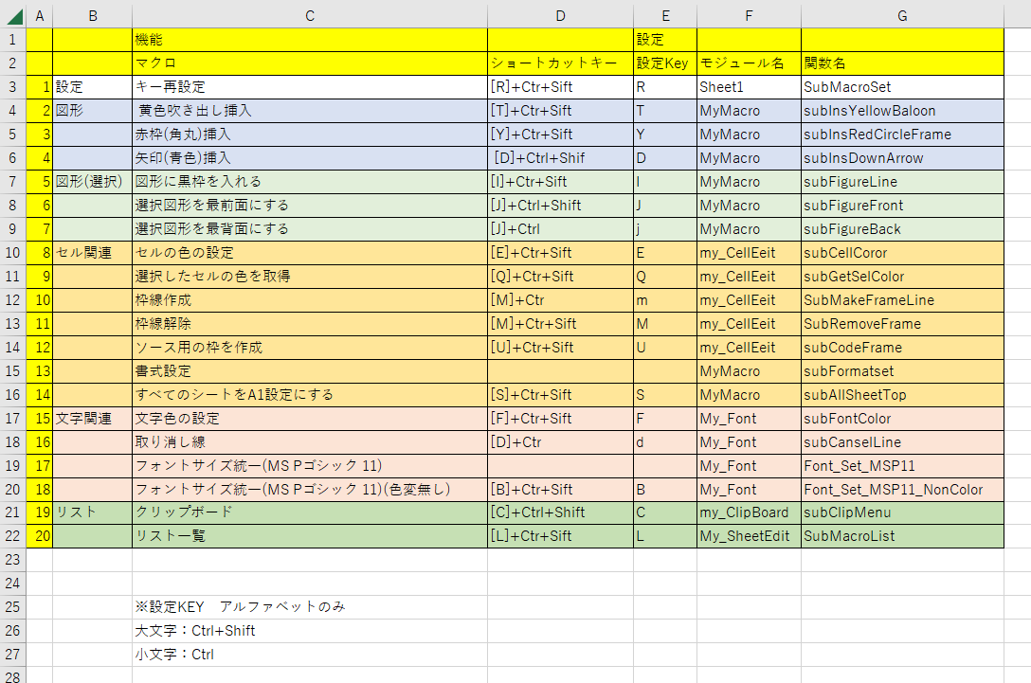Click the モジュール名 header cell

(749, 63)
